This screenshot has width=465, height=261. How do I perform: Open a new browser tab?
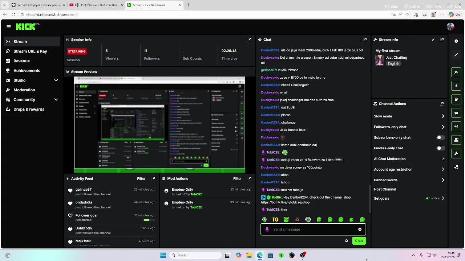188,5
